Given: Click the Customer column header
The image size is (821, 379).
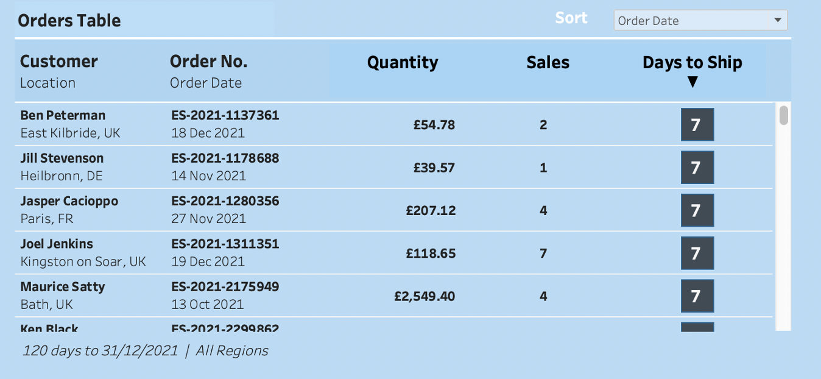Looking at the screenshot, I should pyautogui.click(x=59, y=62).
